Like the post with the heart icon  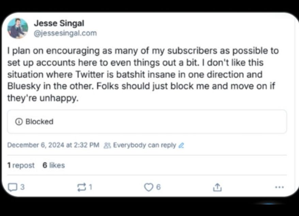click(x=148, y=187)
